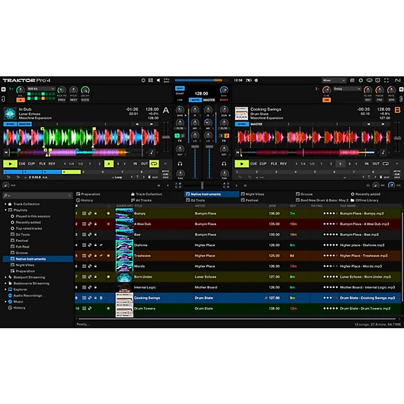Toggle SNAP in the master clock panel
The height and width of the screenshot is (404, 404).
click(180, 88)
